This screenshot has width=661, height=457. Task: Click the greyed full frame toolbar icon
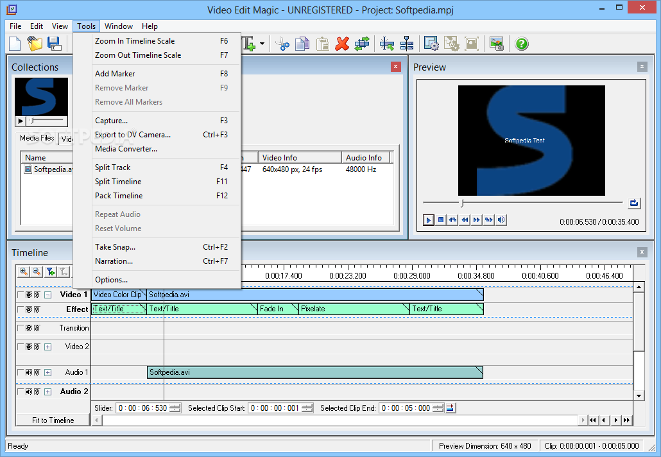pos(472,44)
